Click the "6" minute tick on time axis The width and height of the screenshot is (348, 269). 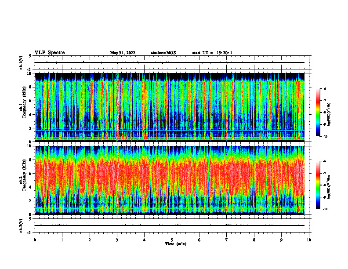(x=199, y=240)
